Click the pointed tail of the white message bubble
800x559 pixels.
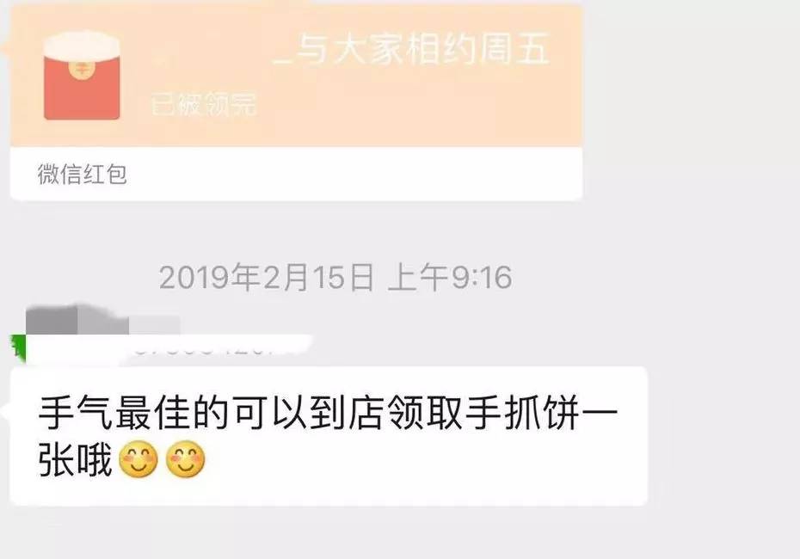[x=6, y=411]
